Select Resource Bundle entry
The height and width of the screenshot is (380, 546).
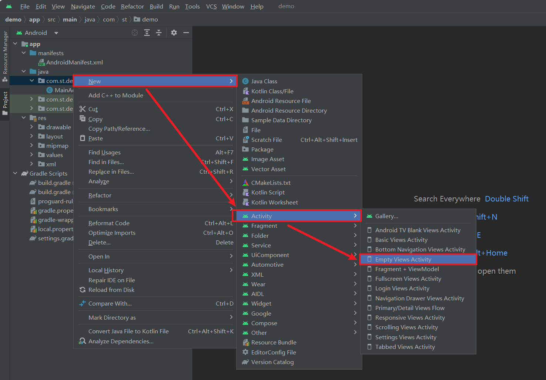299,342
